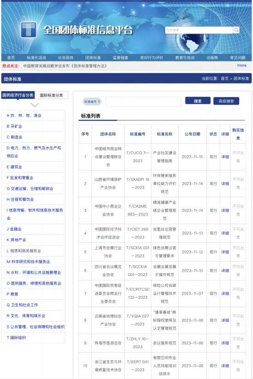Select category H 住宿和餐饮业
The image size is (253, 379).
[20, 199]
